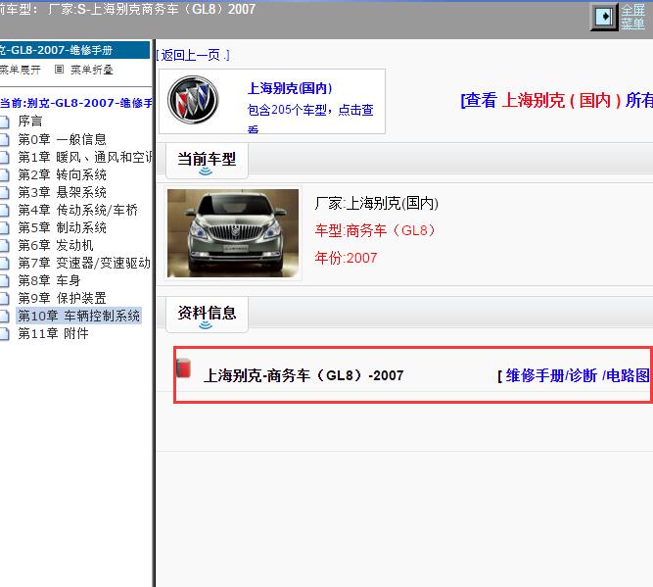
Task: Click document icon beside 第2章
Action: [x=4, y=175]
